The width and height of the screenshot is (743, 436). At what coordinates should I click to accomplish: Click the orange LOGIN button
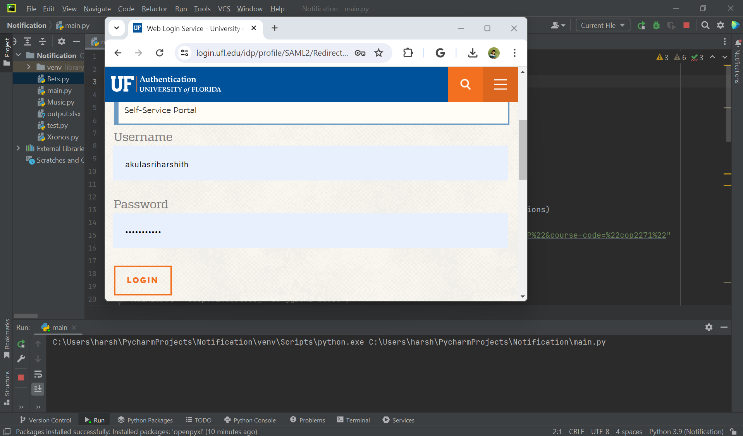point(143,280)
